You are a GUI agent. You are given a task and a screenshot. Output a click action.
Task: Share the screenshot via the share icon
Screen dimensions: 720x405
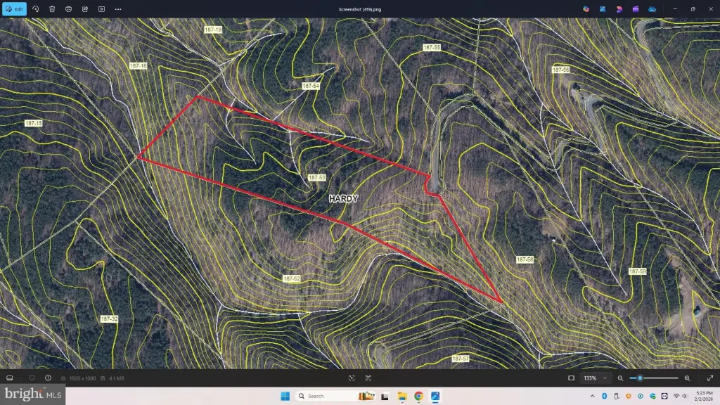point(85,9)
